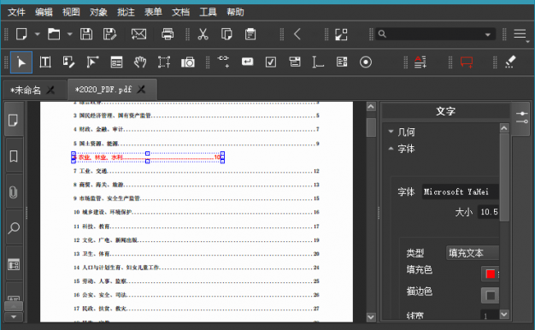The width and height of the screenshot is (535, 330).
Task: Click the Open folder icon
Action: pyautogui.click(x=54, y=34)
